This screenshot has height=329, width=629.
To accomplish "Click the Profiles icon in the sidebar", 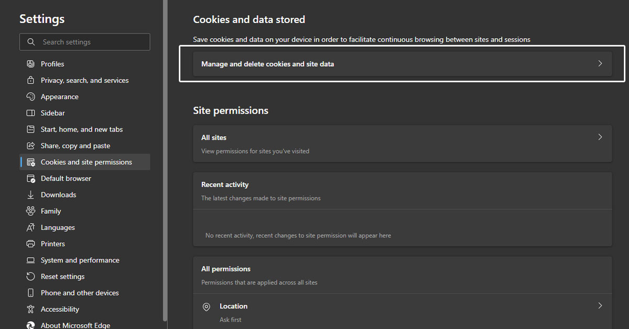I will (30, 64).
